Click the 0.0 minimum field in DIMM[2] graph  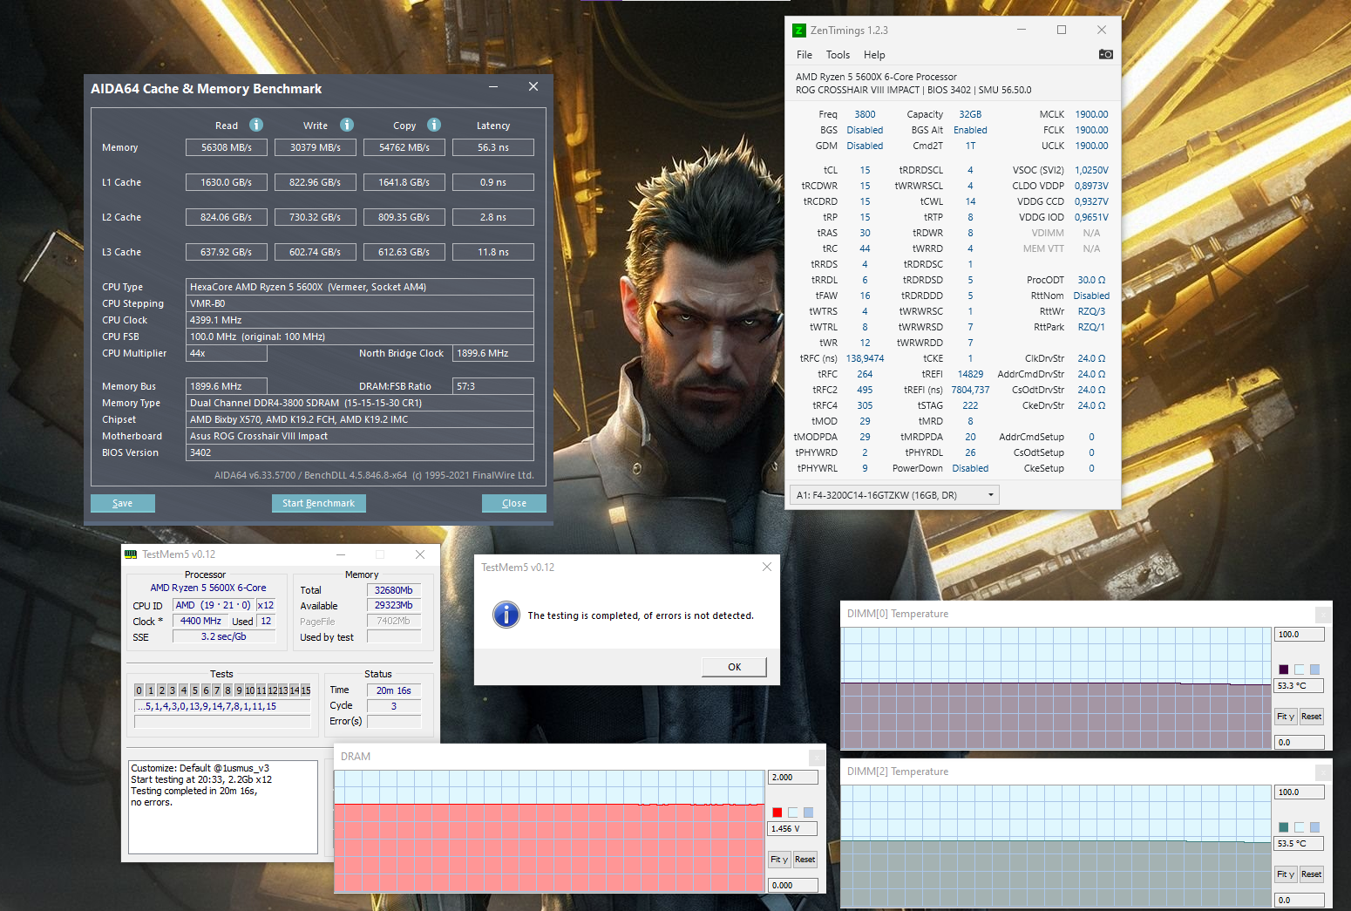coord(1300,901)
